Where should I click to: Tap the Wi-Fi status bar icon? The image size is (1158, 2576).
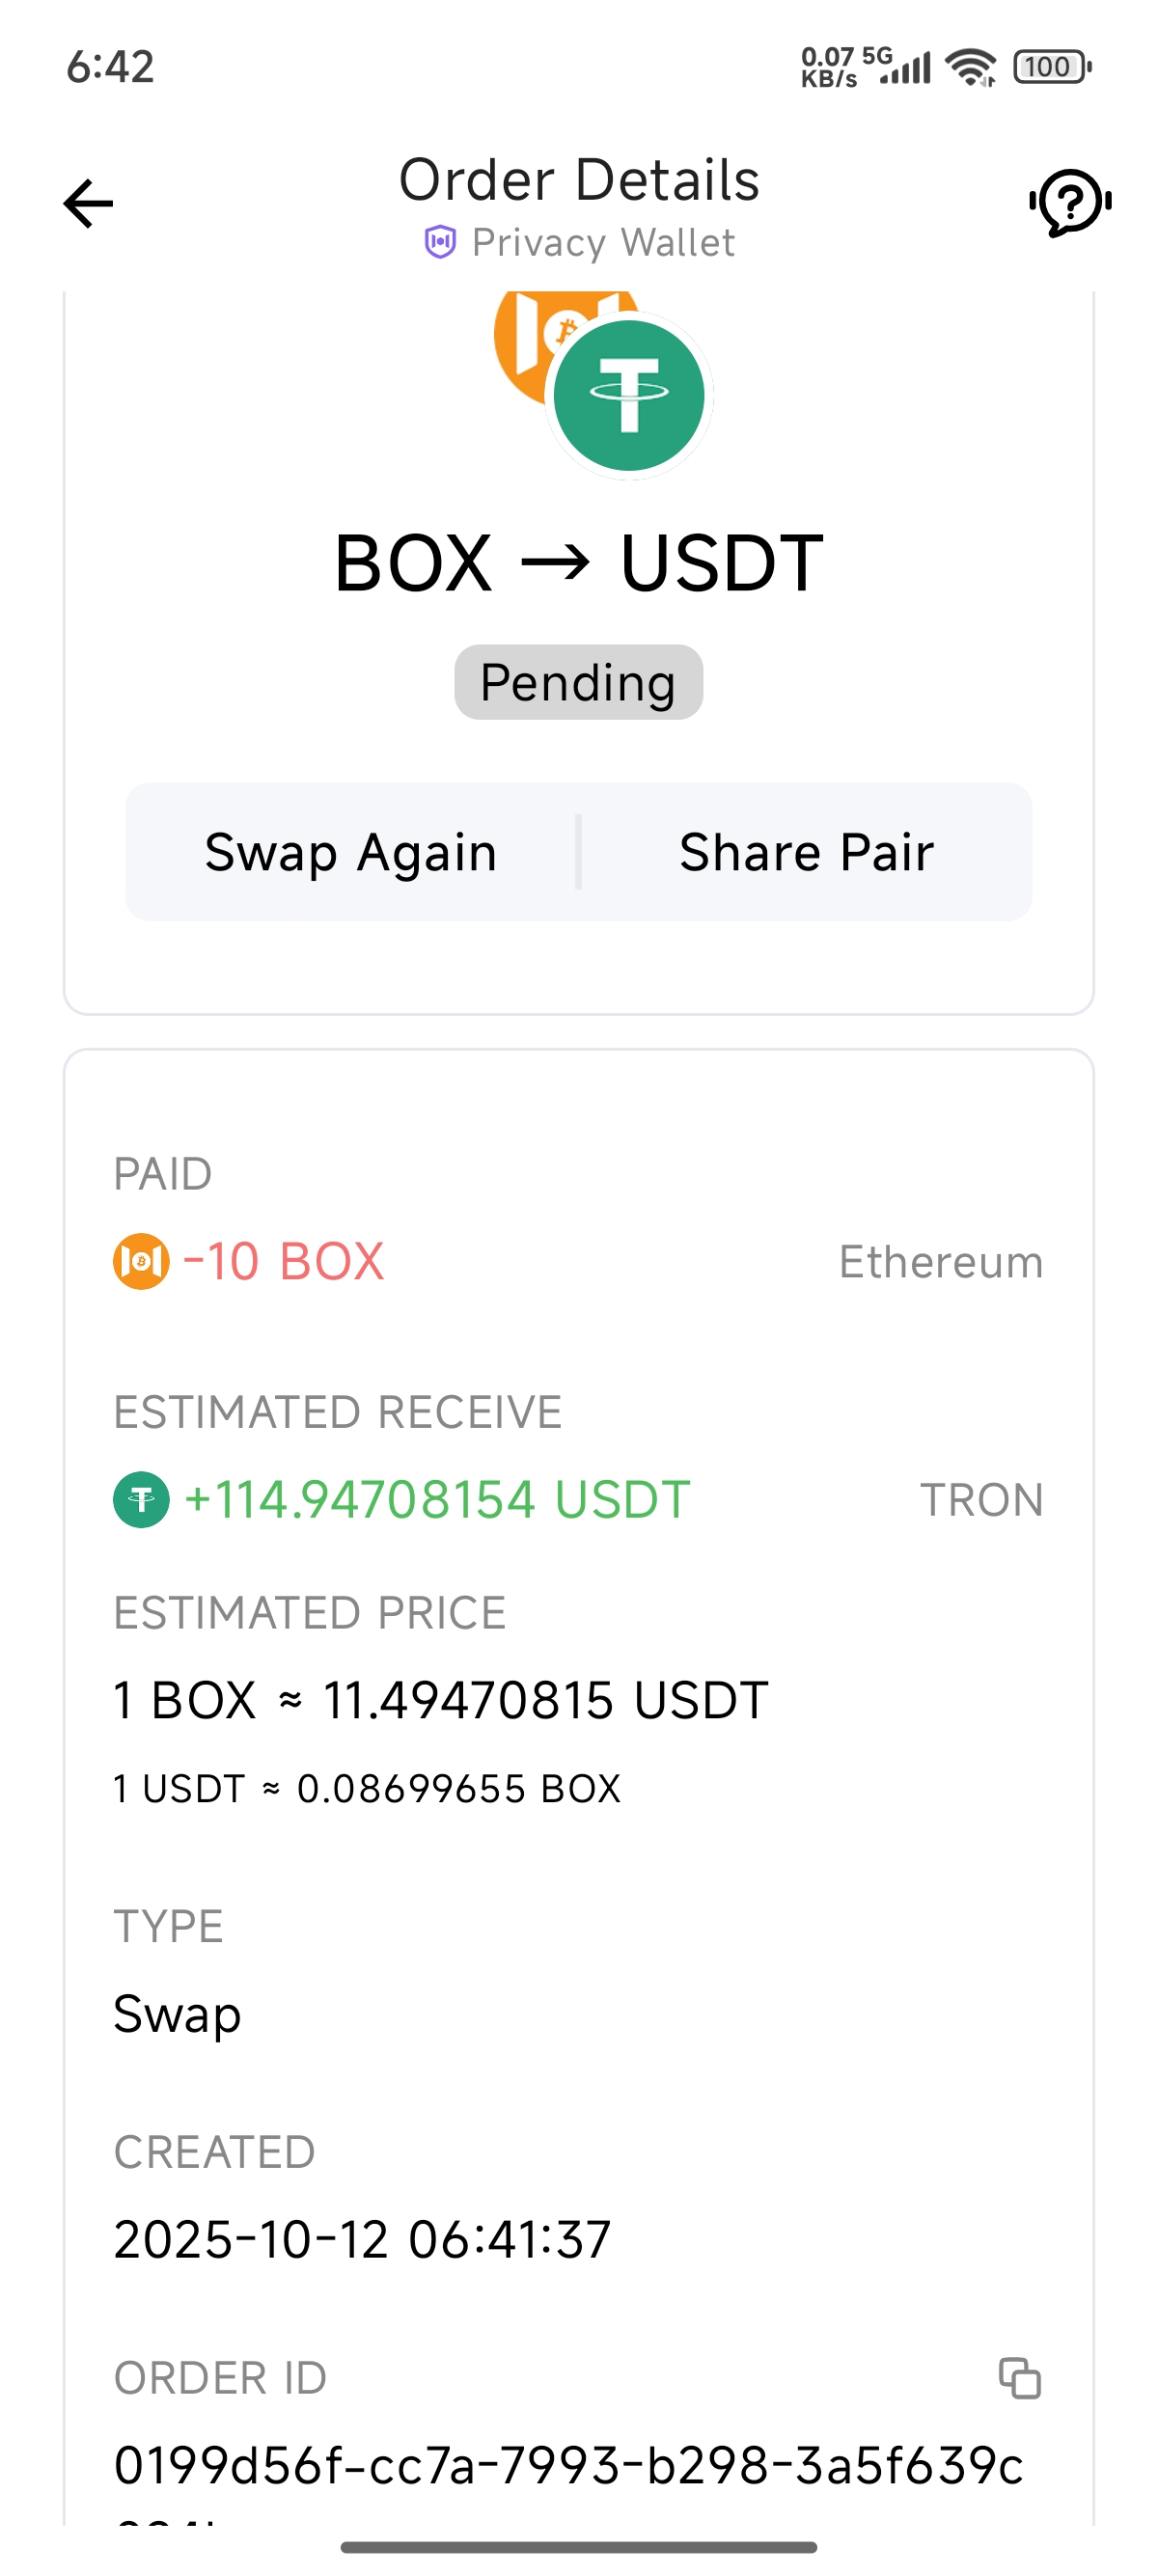pyautogui.click(x=970, y=67)
